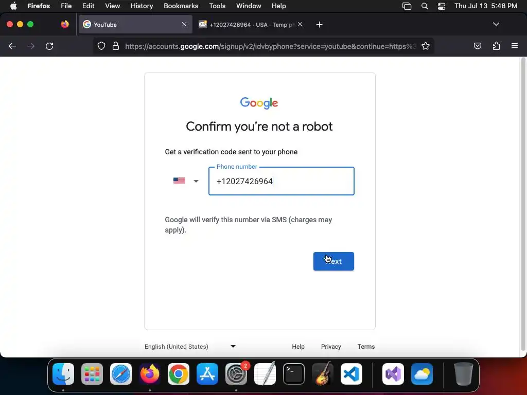
Task: Click the Firefox icon in the Dock
Action: [x=150, y=374]
